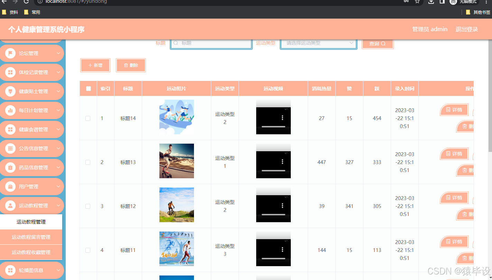492x280 pixels.
Task: Collapse the 运动教程管理 menu chevron
Action: coord(58,206)
